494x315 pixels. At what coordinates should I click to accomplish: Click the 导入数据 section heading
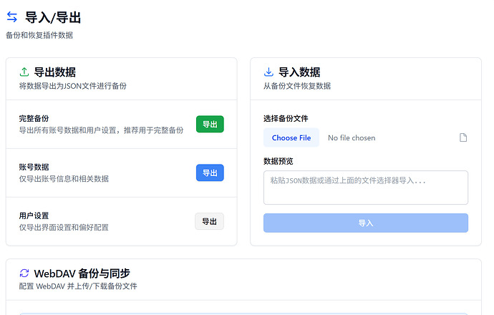(299, 72)
